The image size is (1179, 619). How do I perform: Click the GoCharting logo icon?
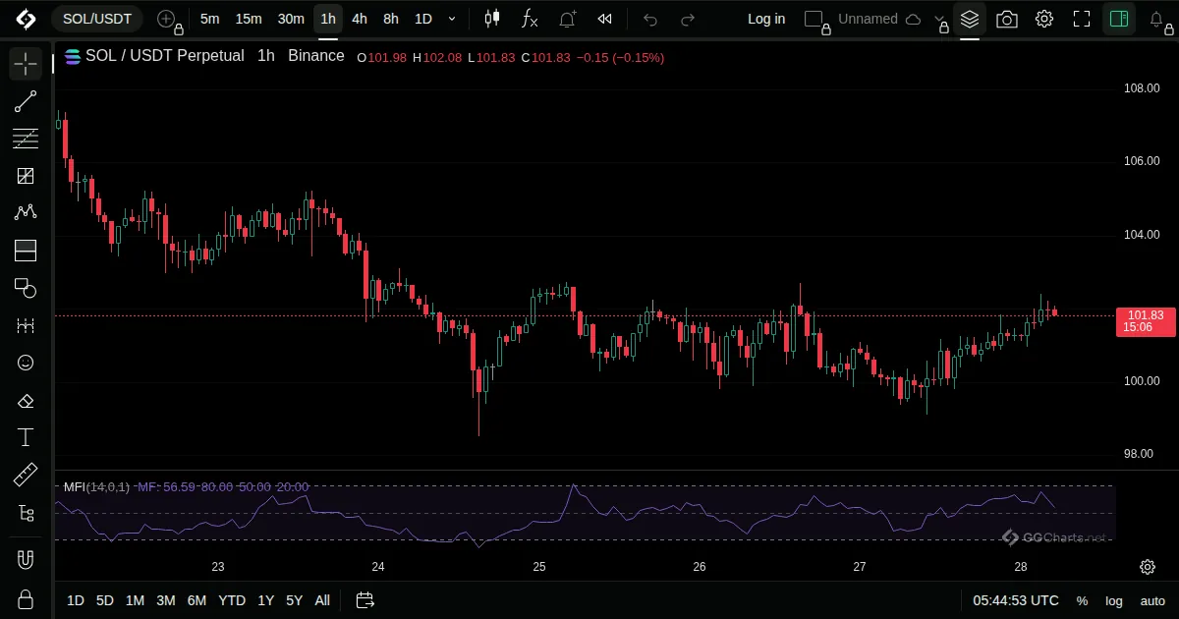point(26,19)
